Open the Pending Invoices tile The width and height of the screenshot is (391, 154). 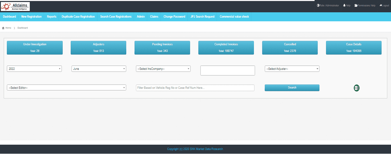click(162, 48)
